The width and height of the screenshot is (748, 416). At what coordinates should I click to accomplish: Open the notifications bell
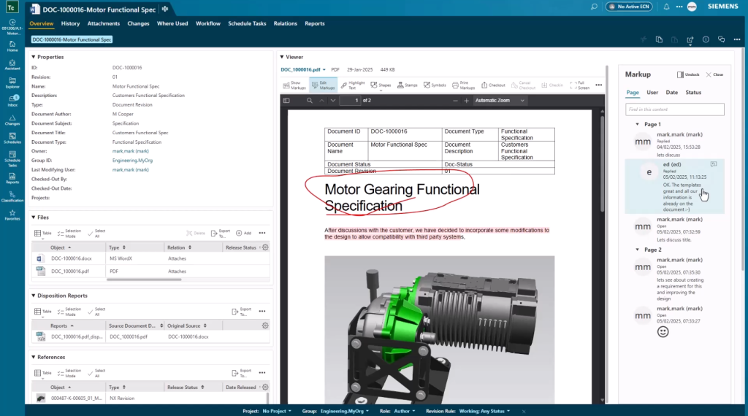click(x=666, y=7)
